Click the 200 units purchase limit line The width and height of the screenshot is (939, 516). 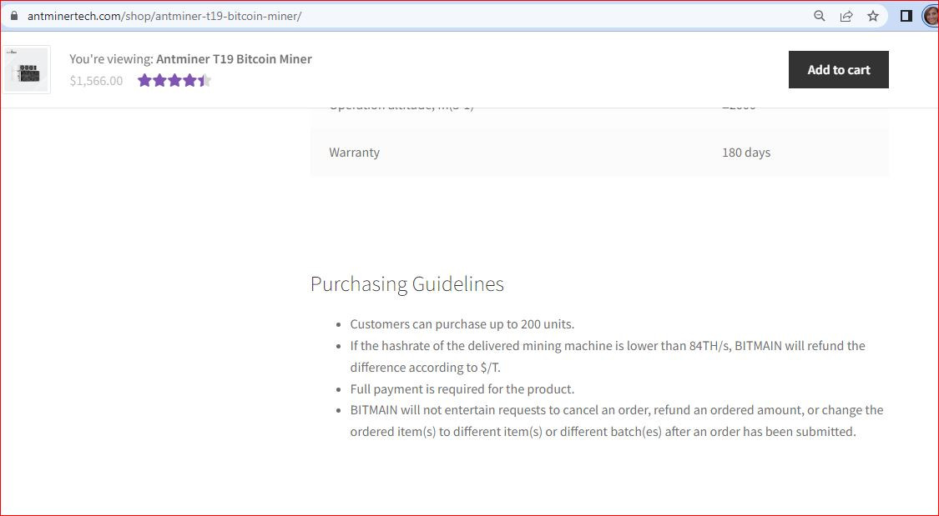pyautogui.click(x=462, y=324)
